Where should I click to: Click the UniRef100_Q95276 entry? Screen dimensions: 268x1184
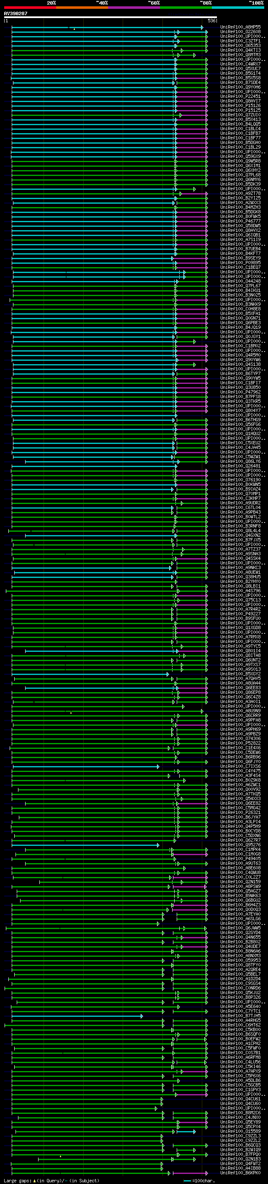[x=240, y=845]
